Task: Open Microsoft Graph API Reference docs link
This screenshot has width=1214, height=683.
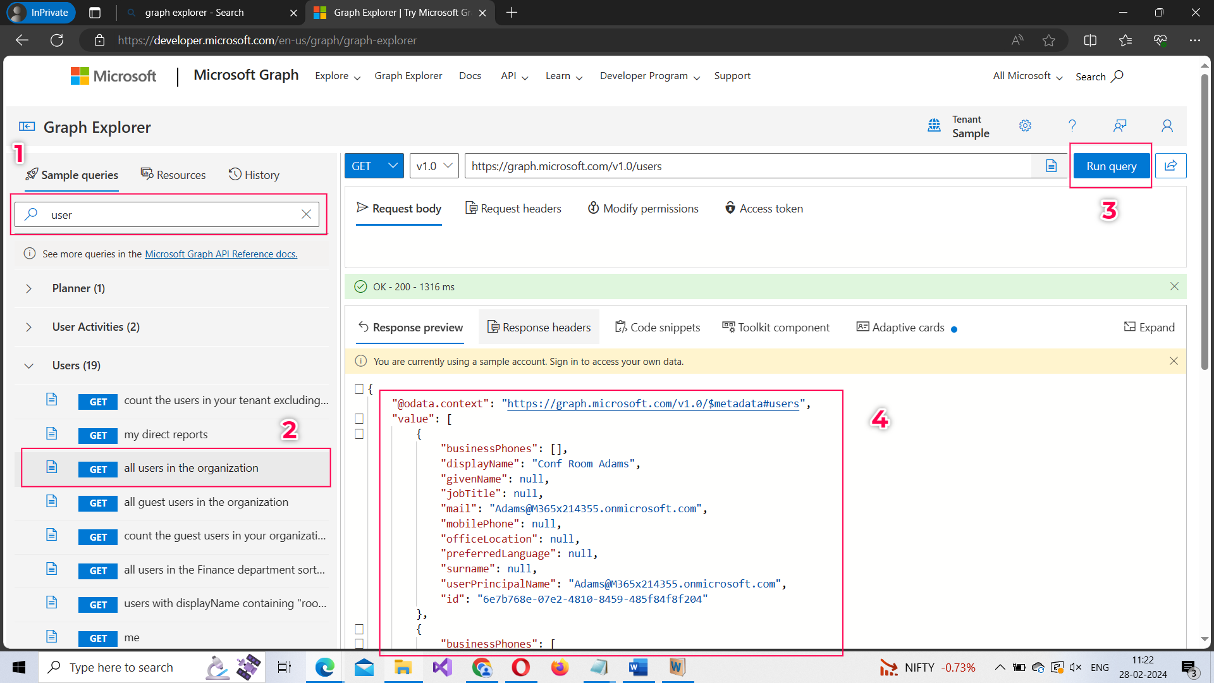Action: 221,254
